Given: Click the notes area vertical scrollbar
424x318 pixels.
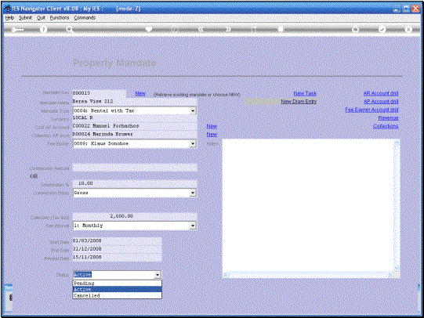Looking at the screenshot, I should (397, 206).
